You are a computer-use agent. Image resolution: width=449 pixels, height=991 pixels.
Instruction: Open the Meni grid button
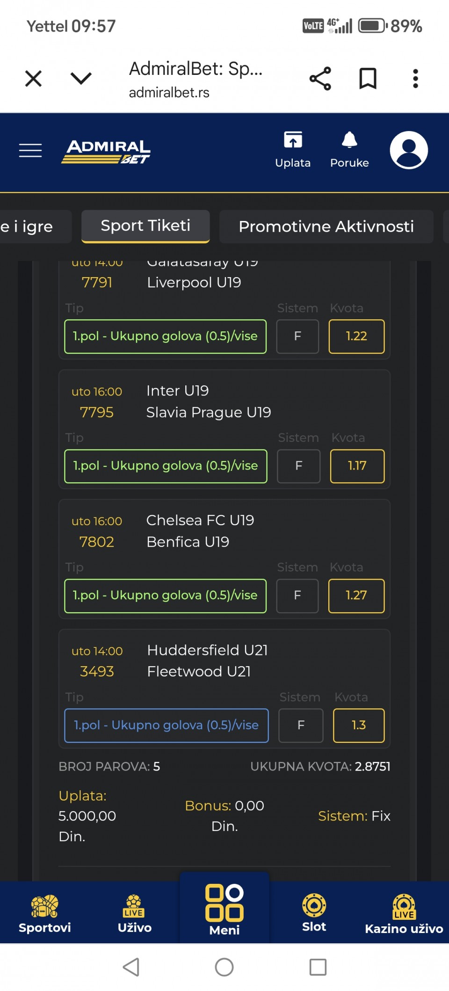[224, 909]
